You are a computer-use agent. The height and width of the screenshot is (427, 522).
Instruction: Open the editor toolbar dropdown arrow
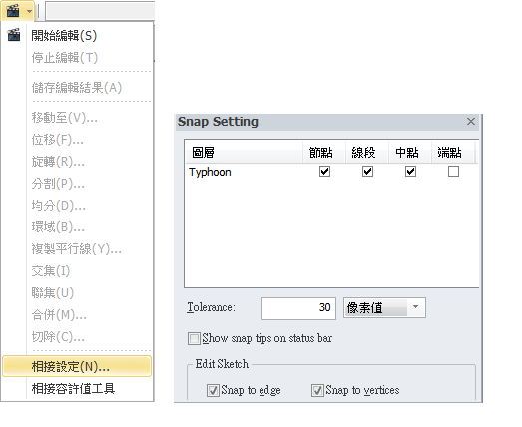(29, 11)
